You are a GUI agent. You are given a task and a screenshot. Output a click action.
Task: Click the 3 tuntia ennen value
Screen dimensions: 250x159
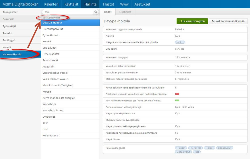pos(183,72)
